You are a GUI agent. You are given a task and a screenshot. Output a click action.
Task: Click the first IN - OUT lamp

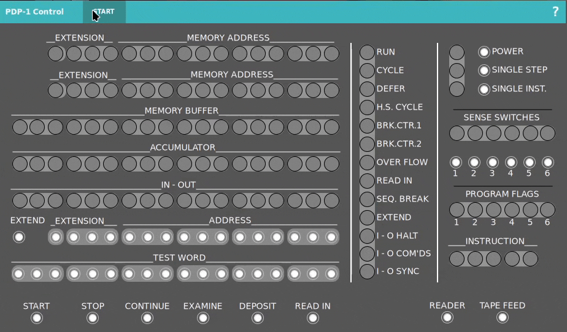20,201
